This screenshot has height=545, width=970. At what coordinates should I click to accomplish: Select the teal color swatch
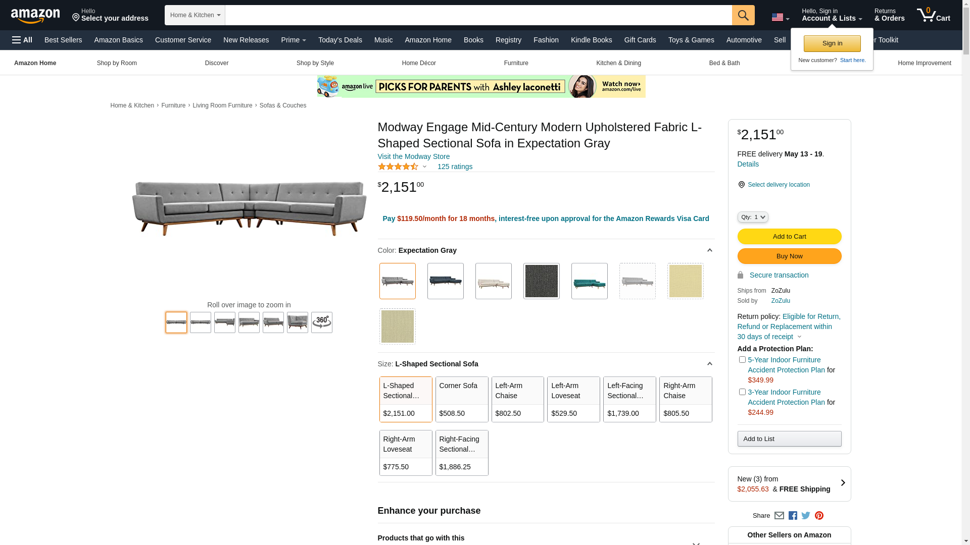[589, 281]
